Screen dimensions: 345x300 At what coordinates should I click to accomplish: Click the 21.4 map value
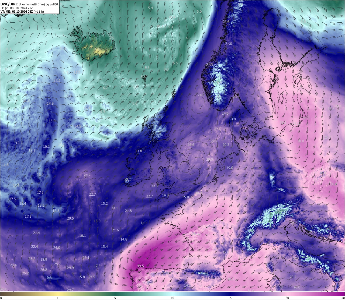pyautogui.click(x=36, y=233)
